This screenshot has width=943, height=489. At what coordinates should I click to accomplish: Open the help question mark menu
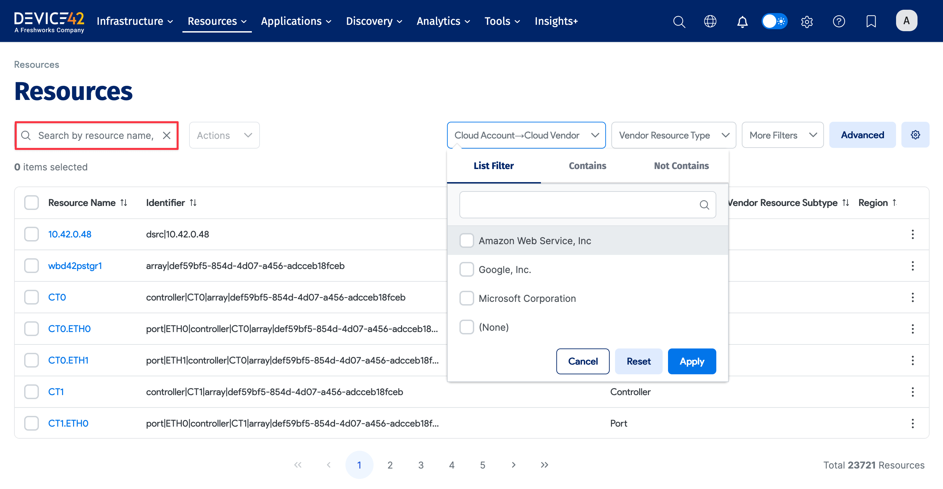pyautogui.click(x=839, y=21)
